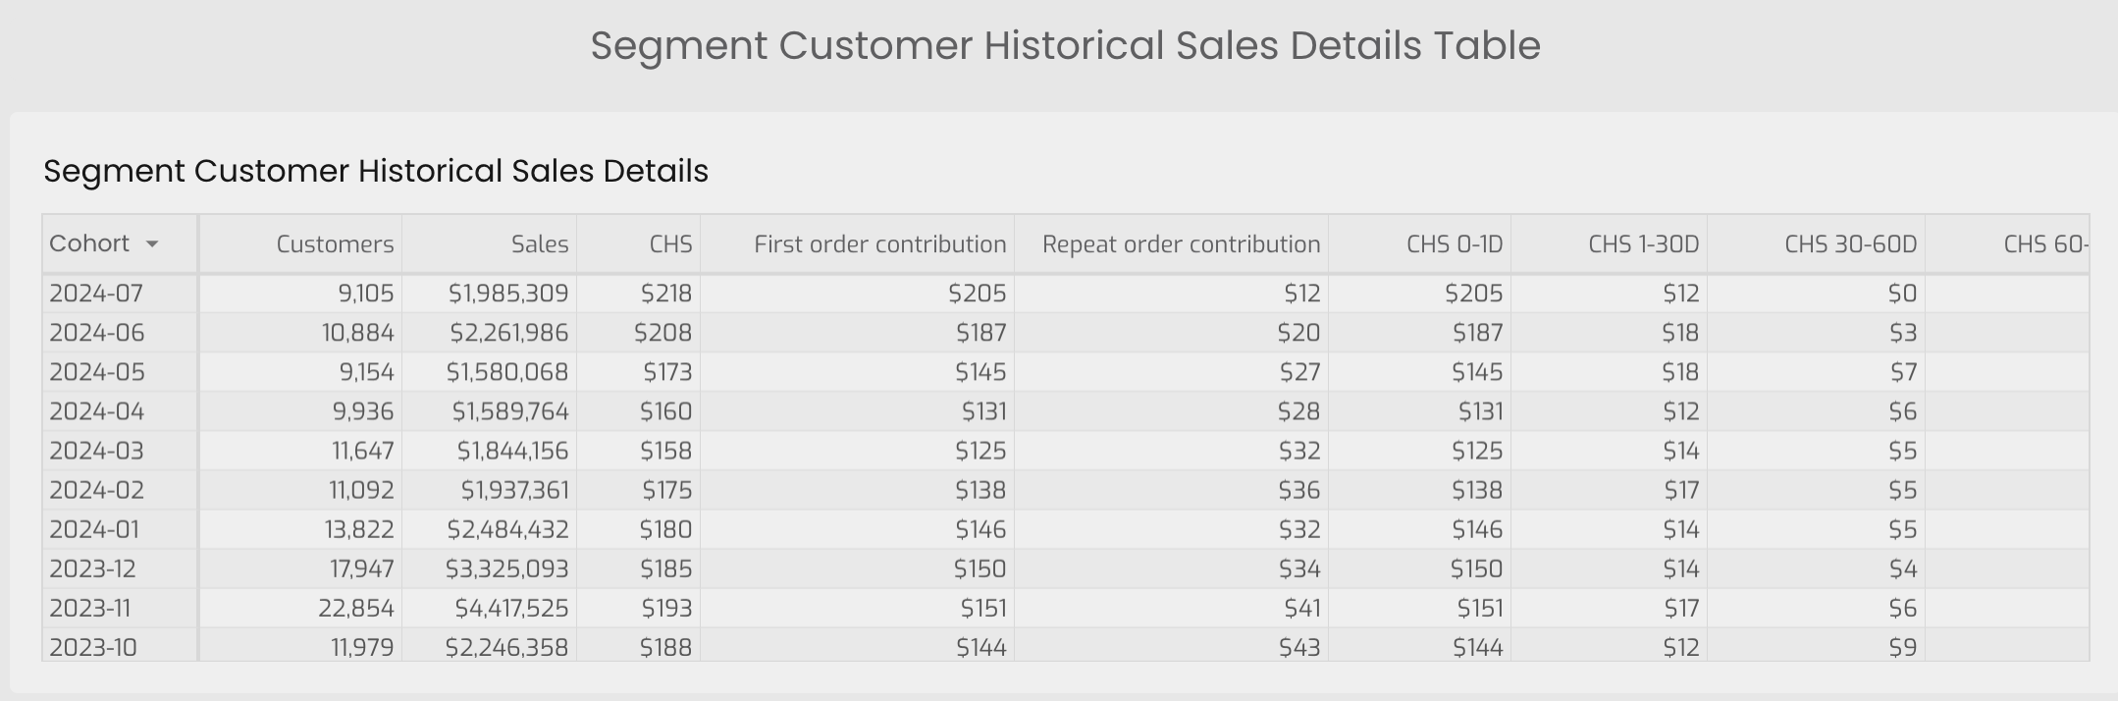Click the partially visible CHS 60- header
This screenshot has height=701, width=2118.
tap(2045, 244)
